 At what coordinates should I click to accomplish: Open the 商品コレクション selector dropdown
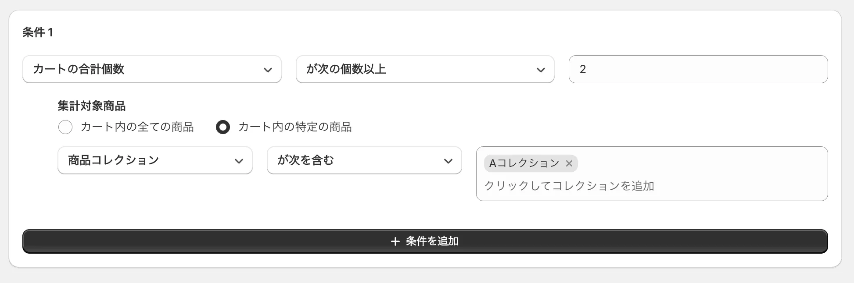[x=154, y=160]
